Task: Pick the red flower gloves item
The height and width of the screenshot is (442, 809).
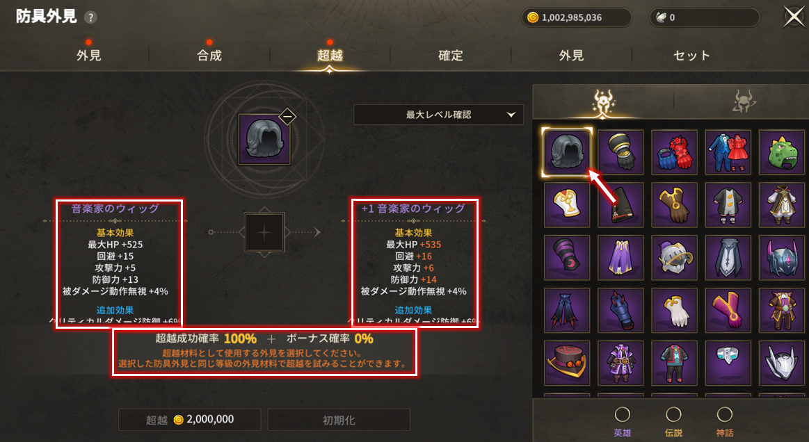Action: [x=674, y=152]
